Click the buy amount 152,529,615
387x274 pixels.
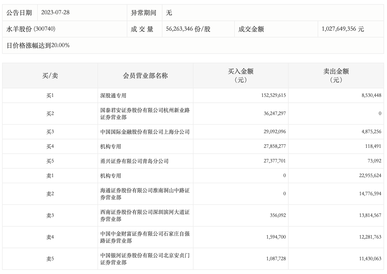[273, 95]
